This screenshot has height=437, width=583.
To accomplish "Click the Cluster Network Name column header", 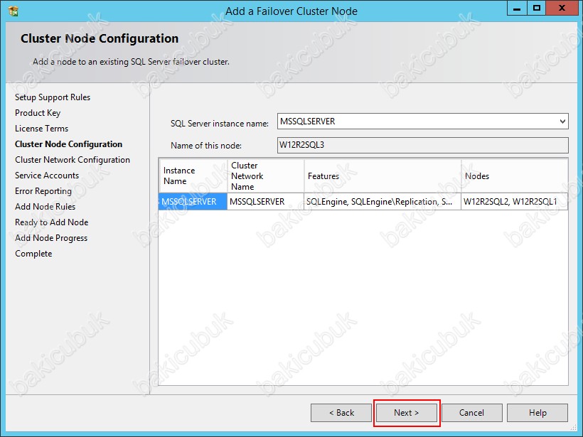I will [266, 176].
